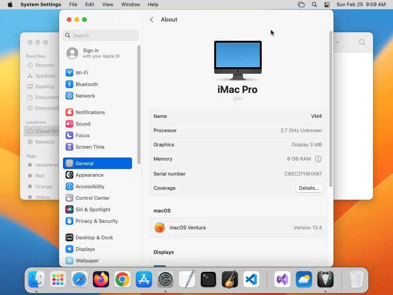Open App Store from the Dock
Screen dimensions: 393x295
tap(144, 279)
